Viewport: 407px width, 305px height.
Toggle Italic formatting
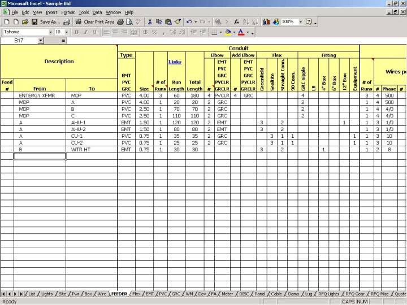coord(85,32)
